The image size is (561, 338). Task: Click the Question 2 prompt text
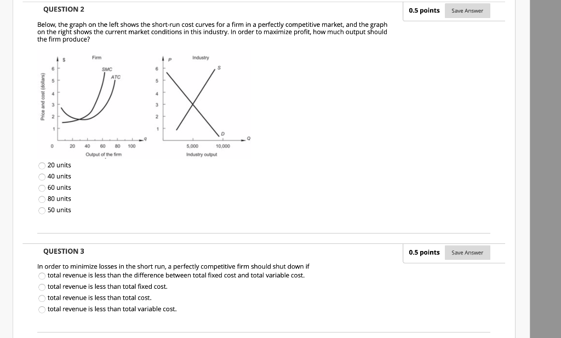click(213, 31)
